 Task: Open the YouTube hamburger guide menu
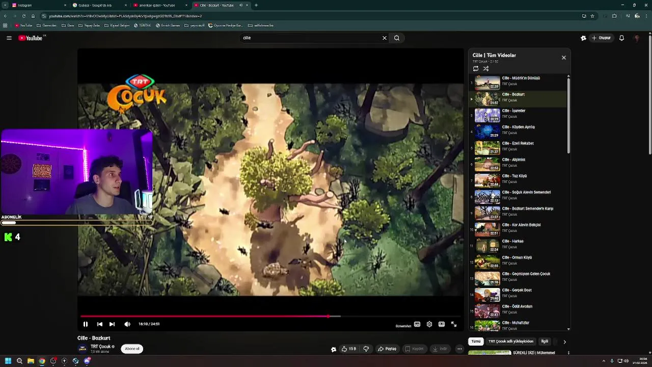click(9, 38)
